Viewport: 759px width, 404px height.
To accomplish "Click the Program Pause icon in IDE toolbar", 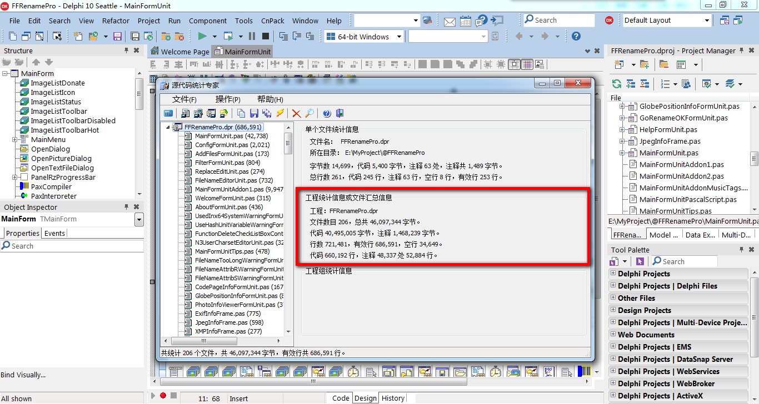I will pyautogui.click(x=252, y=36).
